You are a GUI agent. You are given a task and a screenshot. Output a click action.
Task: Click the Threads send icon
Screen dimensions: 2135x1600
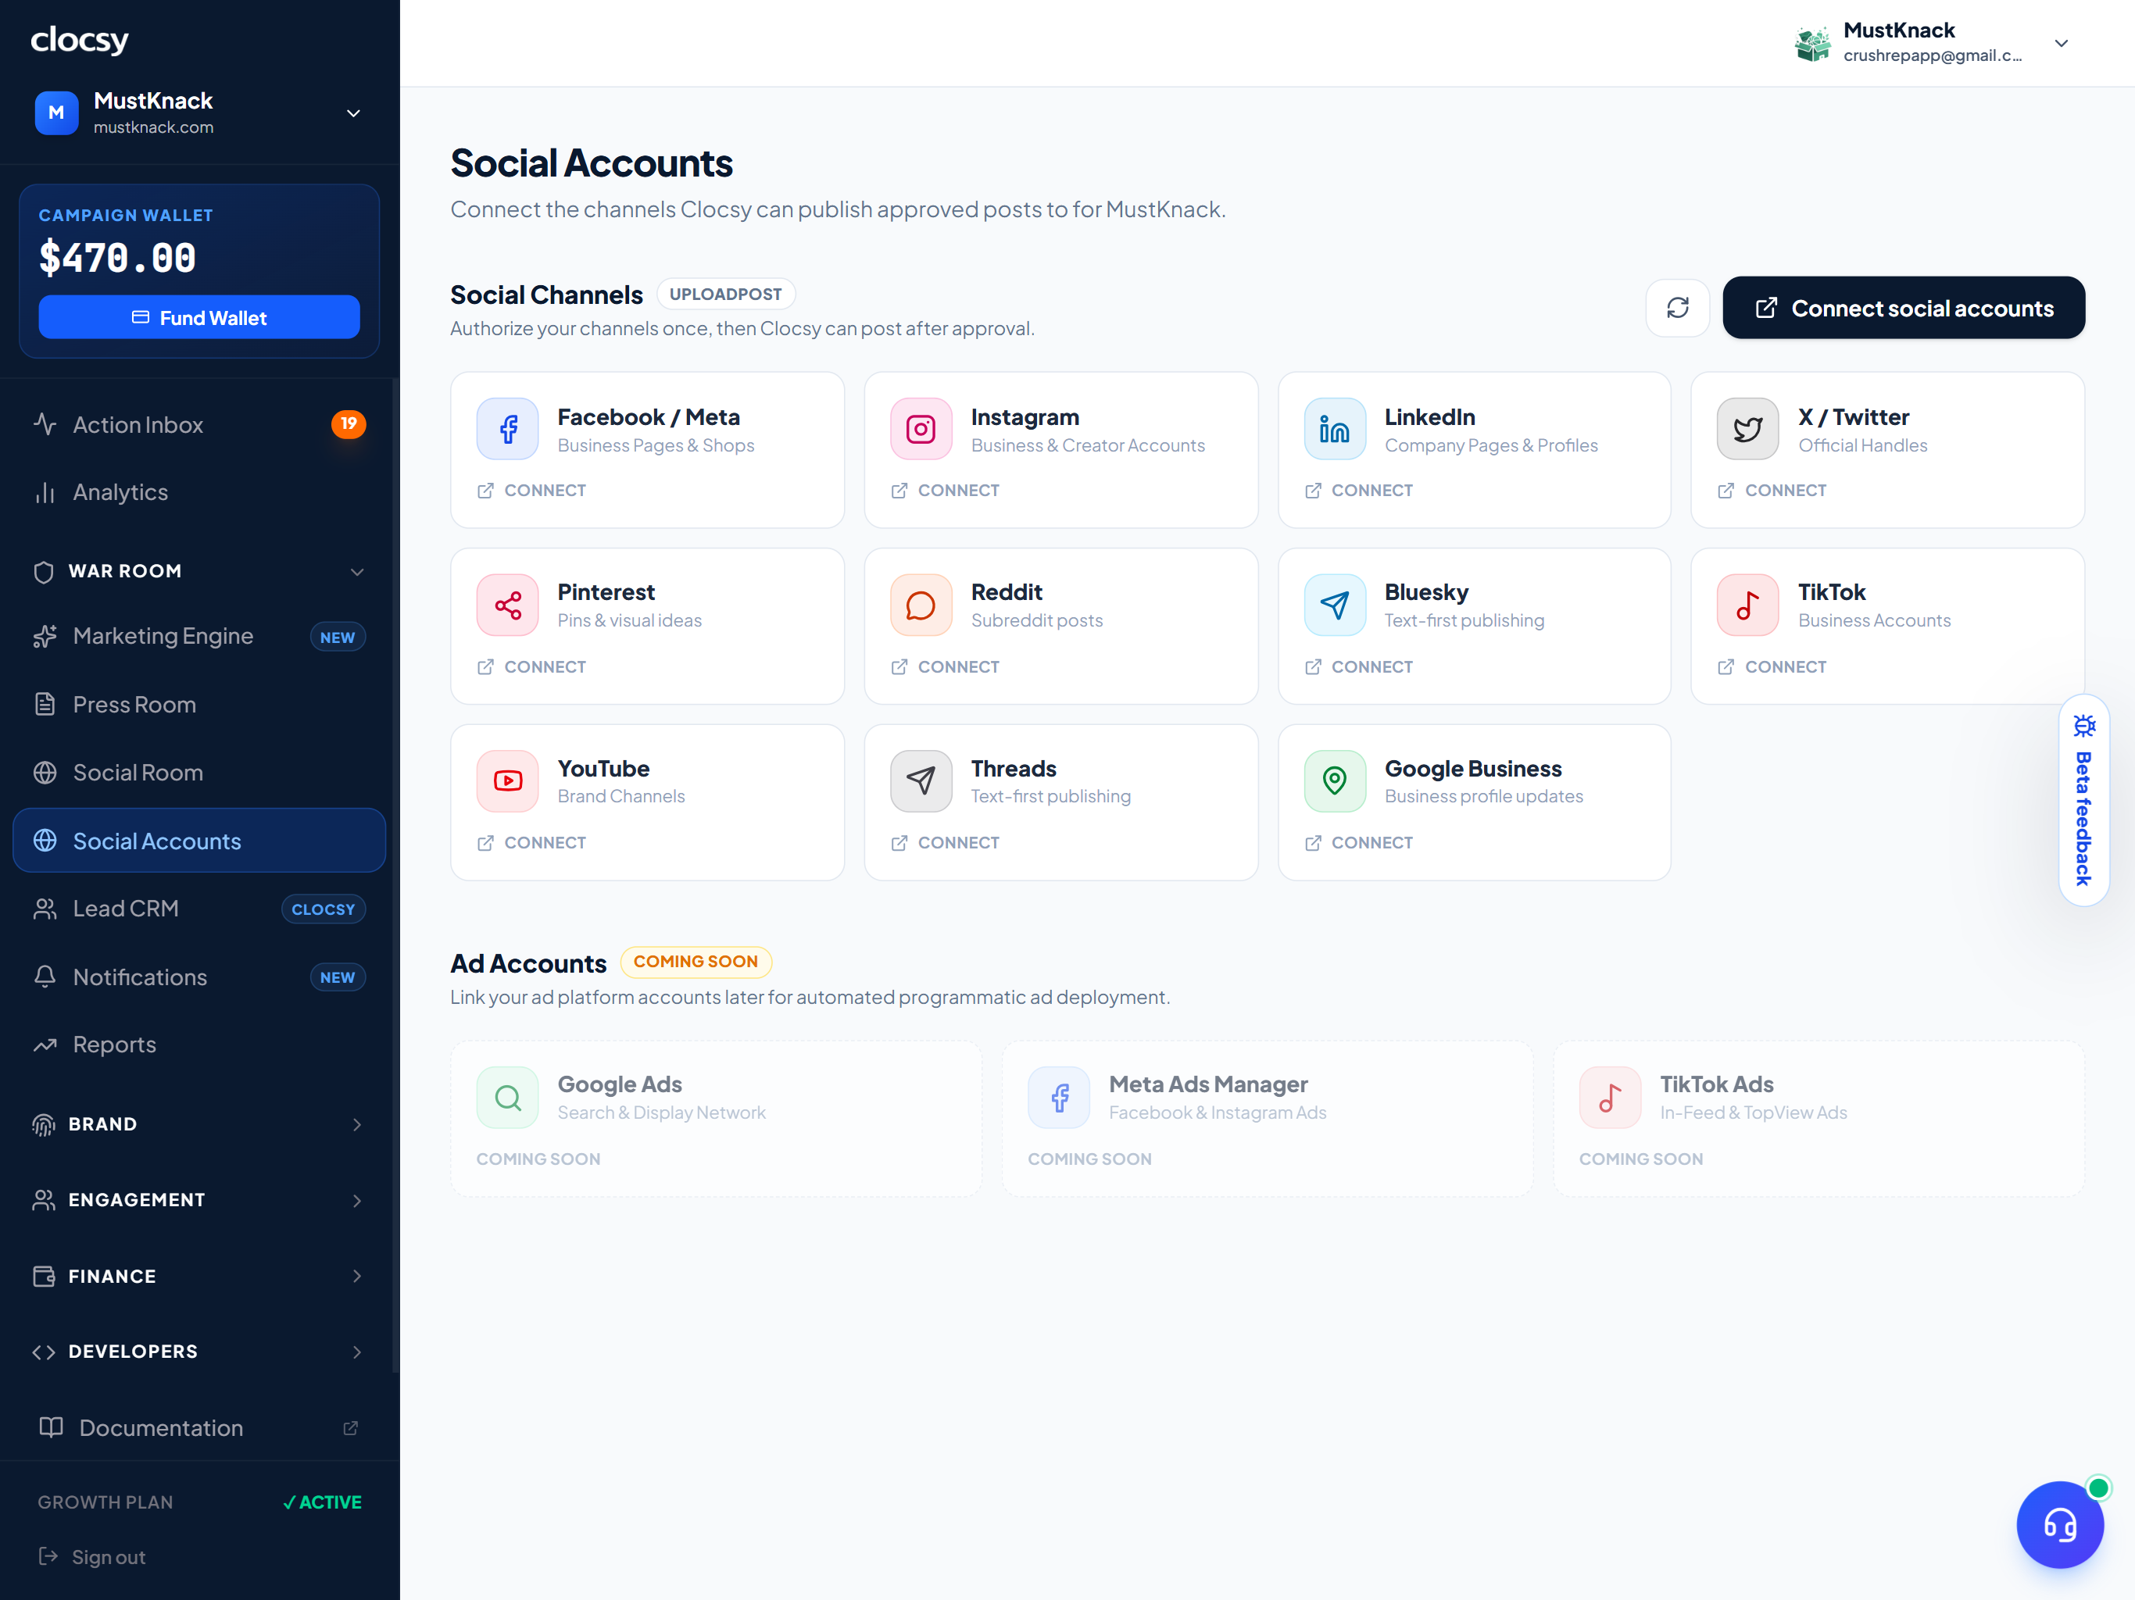click(921, 780)
